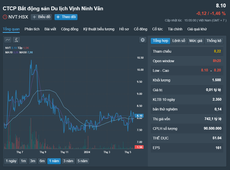The height and width of the screenshot is (170, 230).
Task: Go to the Tài chính tab
Action: coord(175,29)
